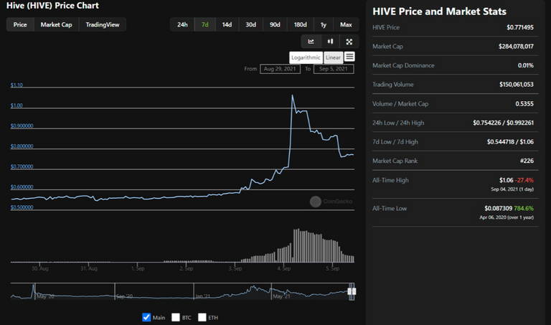Open chart hamburger export menu
The width and height of the screenshot is (551, 325).
[x=349, y=57]
